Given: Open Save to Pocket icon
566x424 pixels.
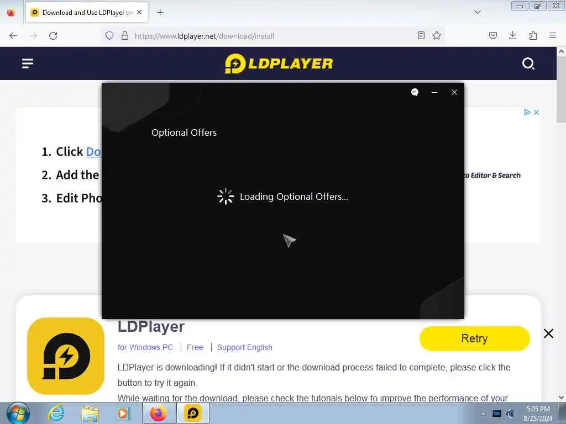Looking at the screenshot, I should coord(492,35).
